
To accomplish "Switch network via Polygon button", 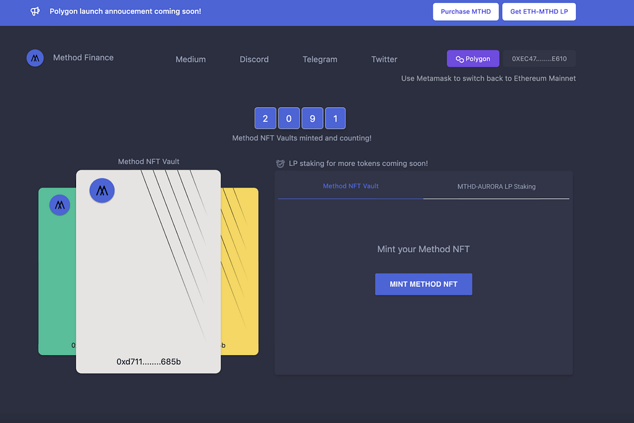I will pyautogui.click(x=473, y=59).
